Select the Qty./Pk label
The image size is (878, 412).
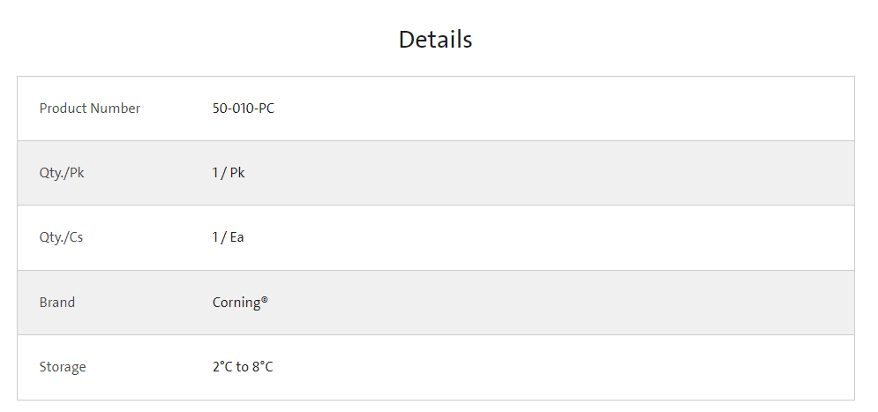[62, 173]
